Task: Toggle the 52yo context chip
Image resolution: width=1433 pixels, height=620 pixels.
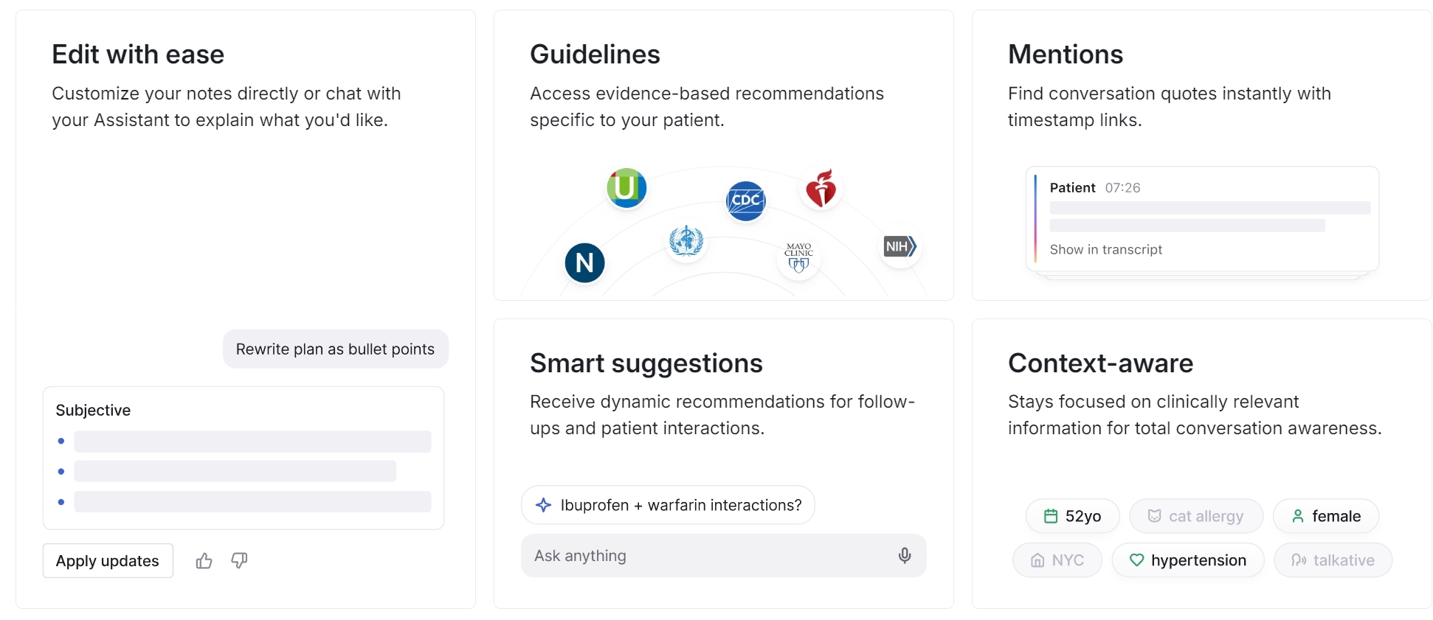Action: pos(1072,516)
